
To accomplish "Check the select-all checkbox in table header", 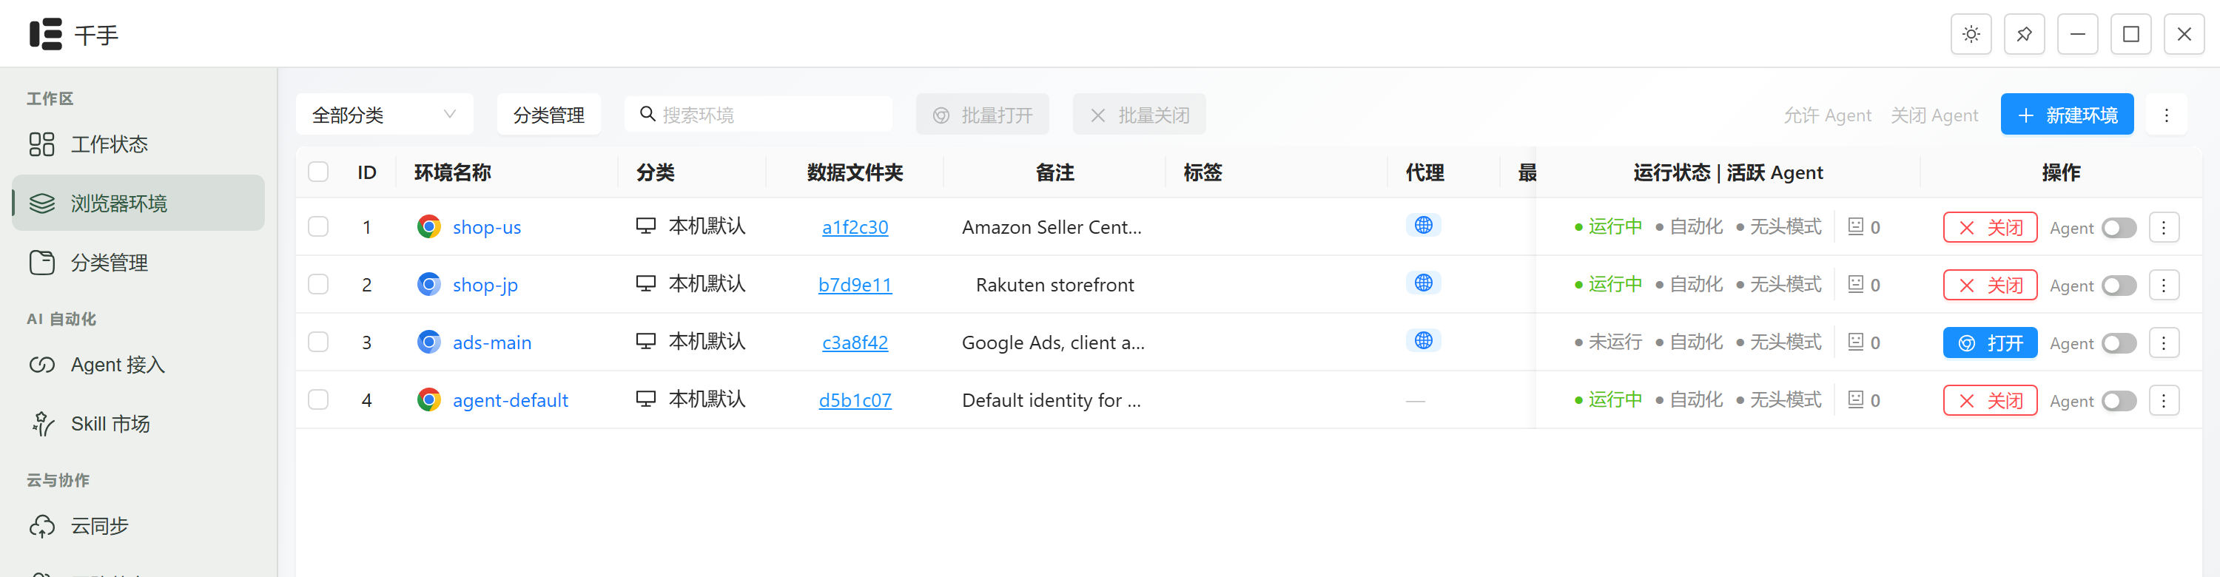I will coord(318,172).
